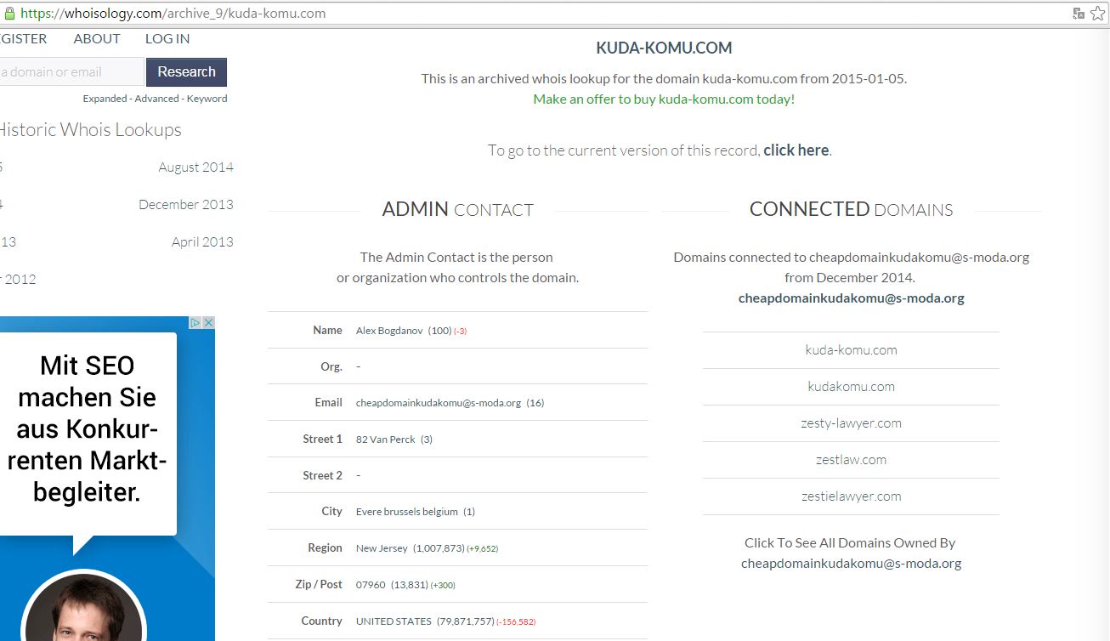Click the 'Historic Whois Lookups' heading
The image size is (1110, 641).
click(88, 130)
